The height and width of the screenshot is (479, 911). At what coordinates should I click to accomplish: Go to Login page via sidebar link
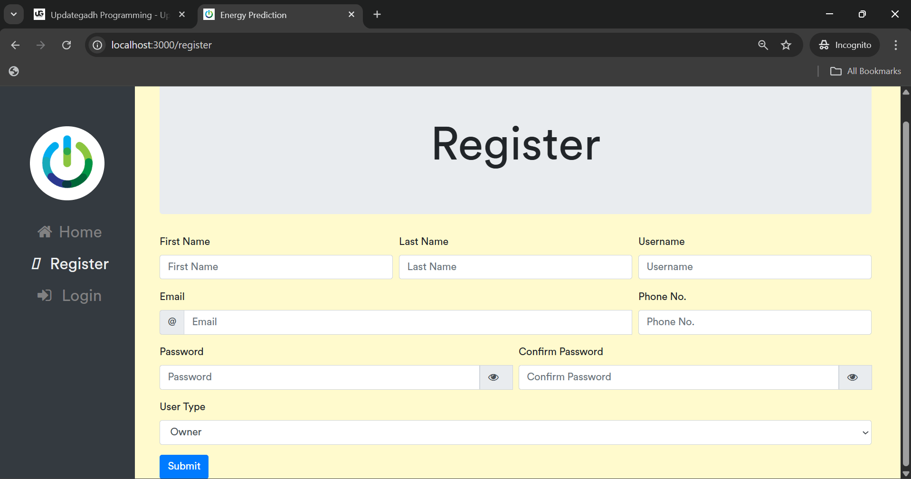click(x=81, y=296)
